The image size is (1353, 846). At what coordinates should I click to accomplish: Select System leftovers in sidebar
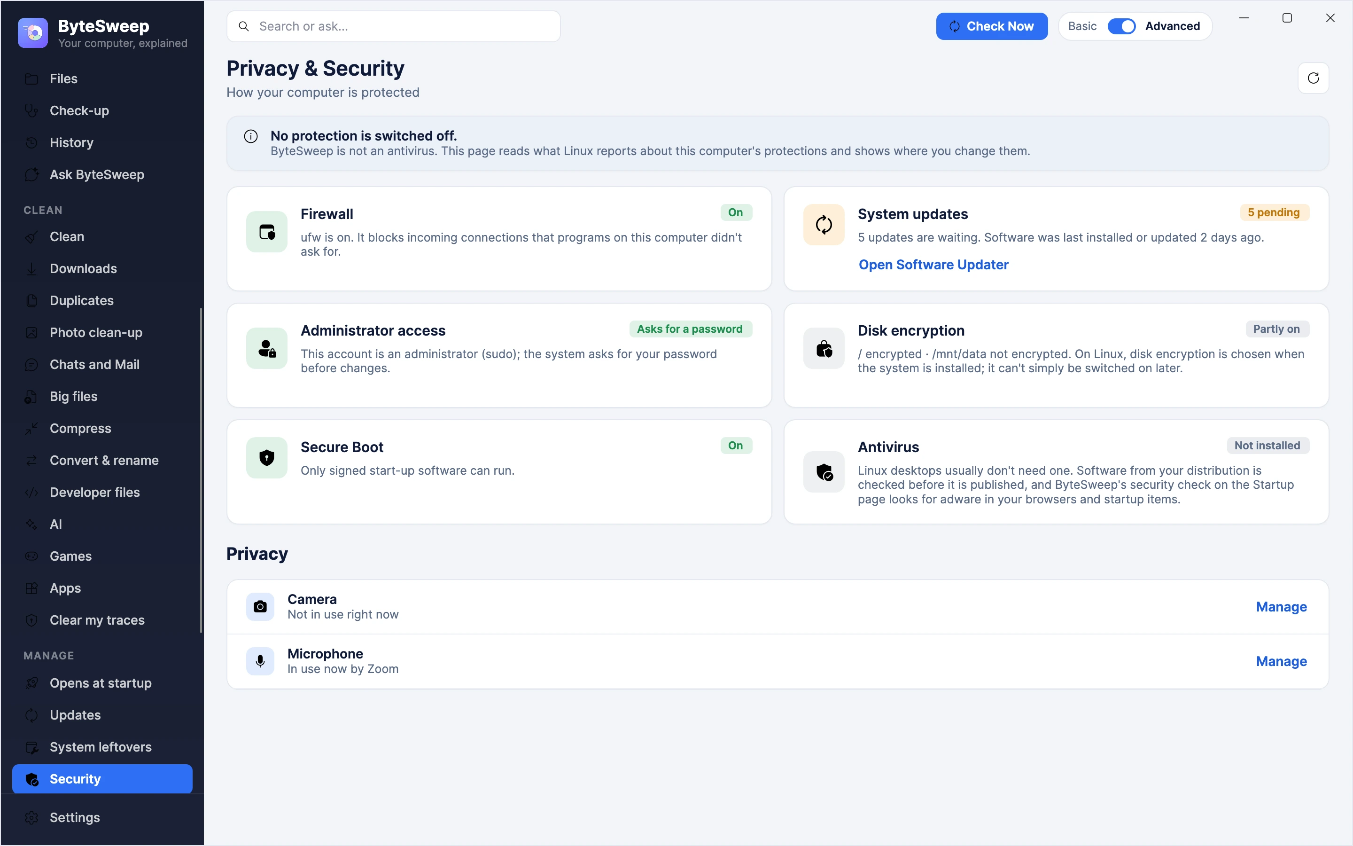(x=102, y=747)
